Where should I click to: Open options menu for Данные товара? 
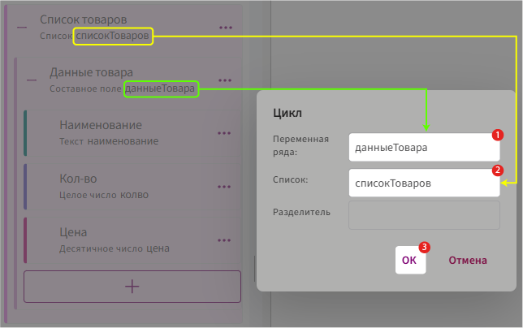coord(225,80)
